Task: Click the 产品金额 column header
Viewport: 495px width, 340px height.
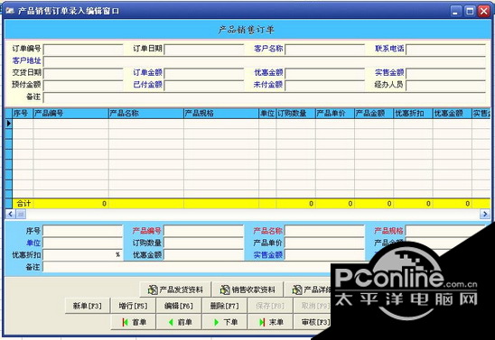Action: pyautogui.click(x=374, y=114)
